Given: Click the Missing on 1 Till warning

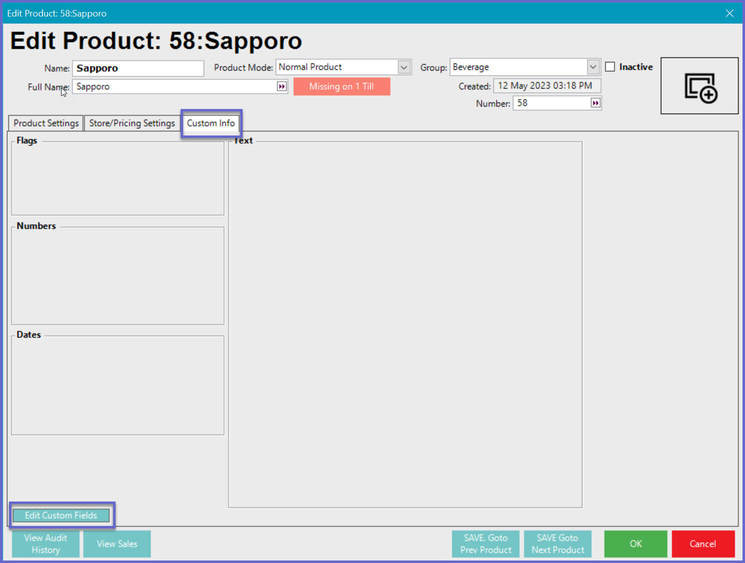Looking at the screenshot, I should [342, 86].
